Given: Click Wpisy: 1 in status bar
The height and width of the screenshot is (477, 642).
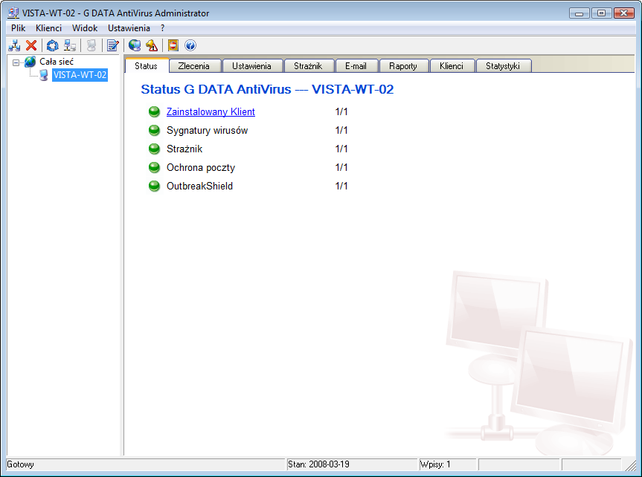Looking at the screenshot, I should (x=435, y=464).
